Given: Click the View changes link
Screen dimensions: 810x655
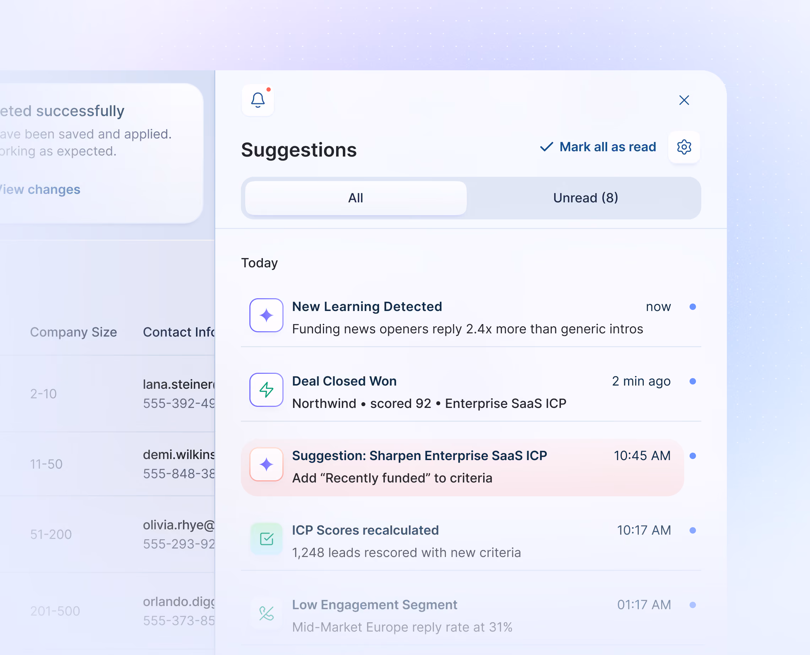Looking at the screenshot, I should (40, 190).
